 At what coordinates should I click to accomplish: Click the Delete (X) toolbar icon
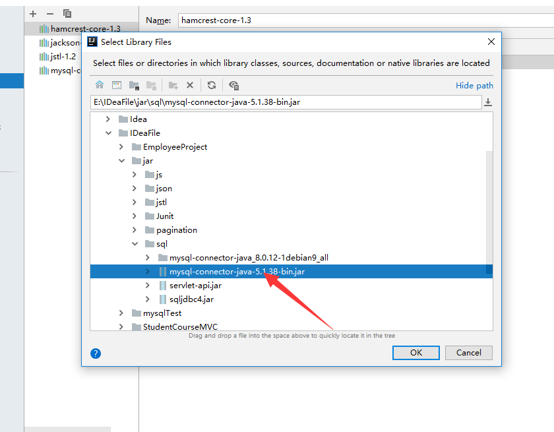click(190, 85)
